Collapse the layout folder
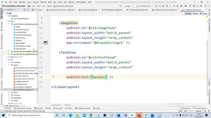 tap(9, 65)
